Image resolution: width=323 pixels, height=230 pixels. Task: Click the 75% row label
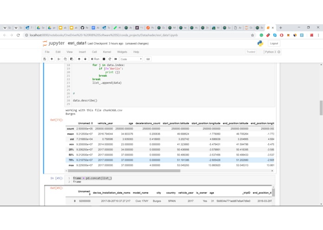click(71, 160)
